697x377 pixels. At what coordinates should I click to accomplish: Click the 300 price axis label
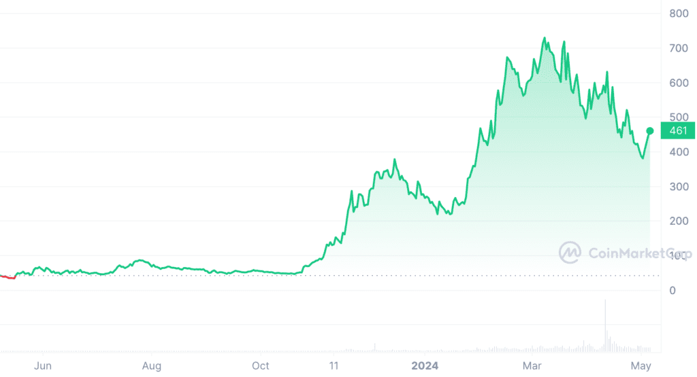tap(678, 187)
